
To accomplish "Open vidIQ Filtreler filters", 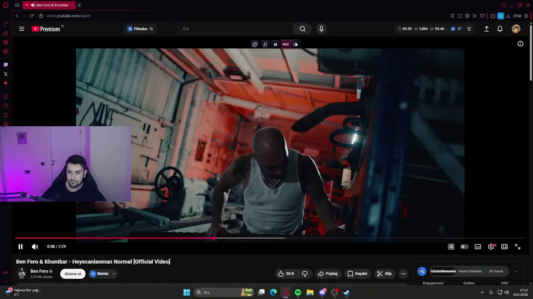I will coord(140,29).
